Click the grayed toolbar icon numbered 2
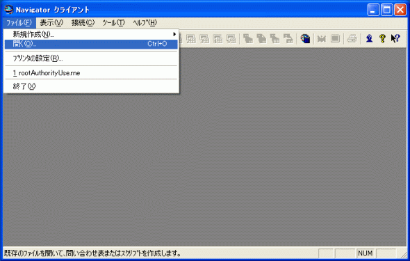Screen dimensions: 410x261 [191, 39]
